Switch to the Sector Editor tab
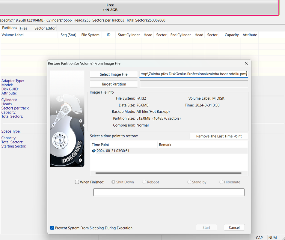This screenshot has width=285, height=240. tap(45, 28)
